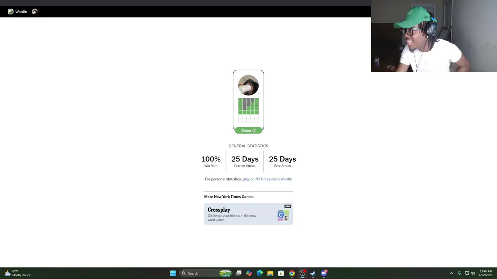This screenshot has width=497, height=279.
Task: Open the player's profile photo on the card
Action: (x=248, y=85)
